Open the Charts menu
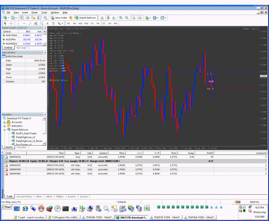 click(x=34, y=12)
